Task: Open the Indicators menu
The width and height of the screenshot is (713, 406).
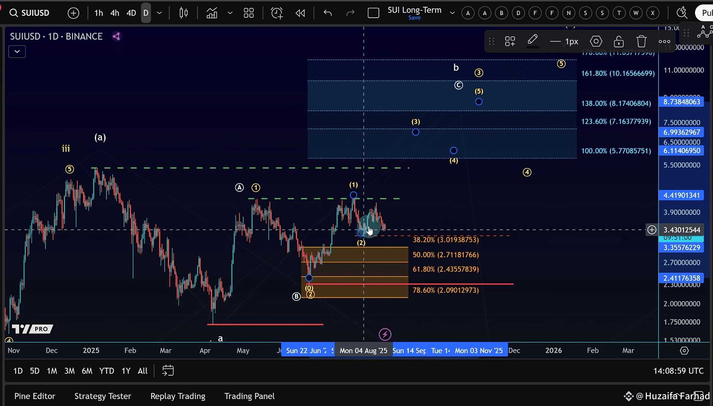Action: pyautogui.click(x=212, y=13)
